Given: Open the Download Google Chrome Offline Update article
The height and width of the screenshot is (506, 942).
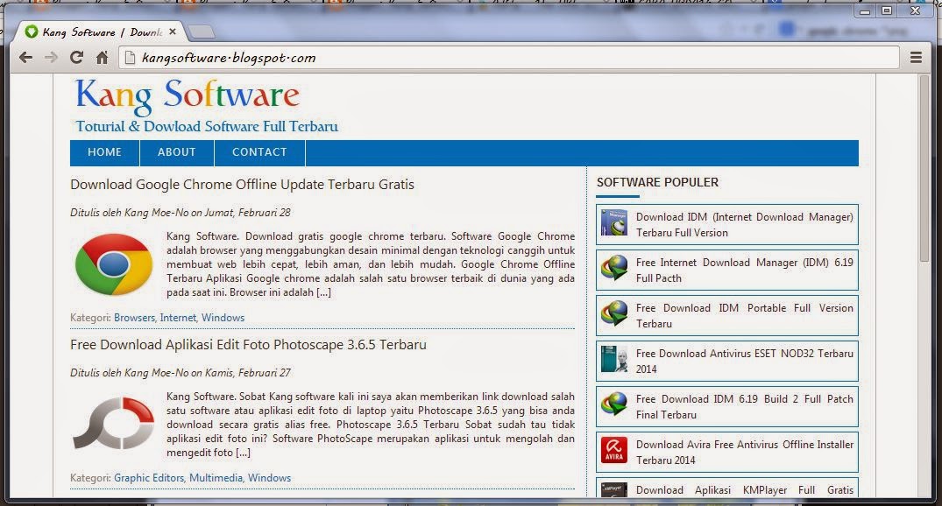Looking at the screenshot, I should coord(242,185).
